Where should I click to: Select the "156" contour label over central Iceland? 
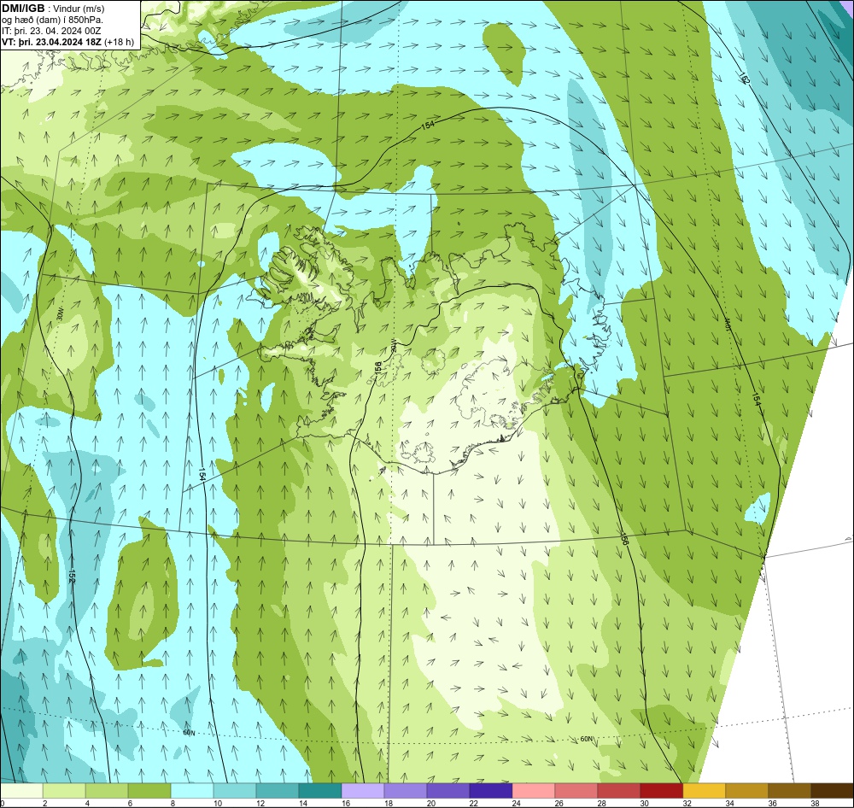pos(378,368)
